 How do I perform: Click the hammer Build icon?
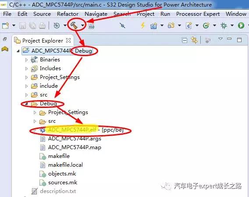tap(74, 25)
